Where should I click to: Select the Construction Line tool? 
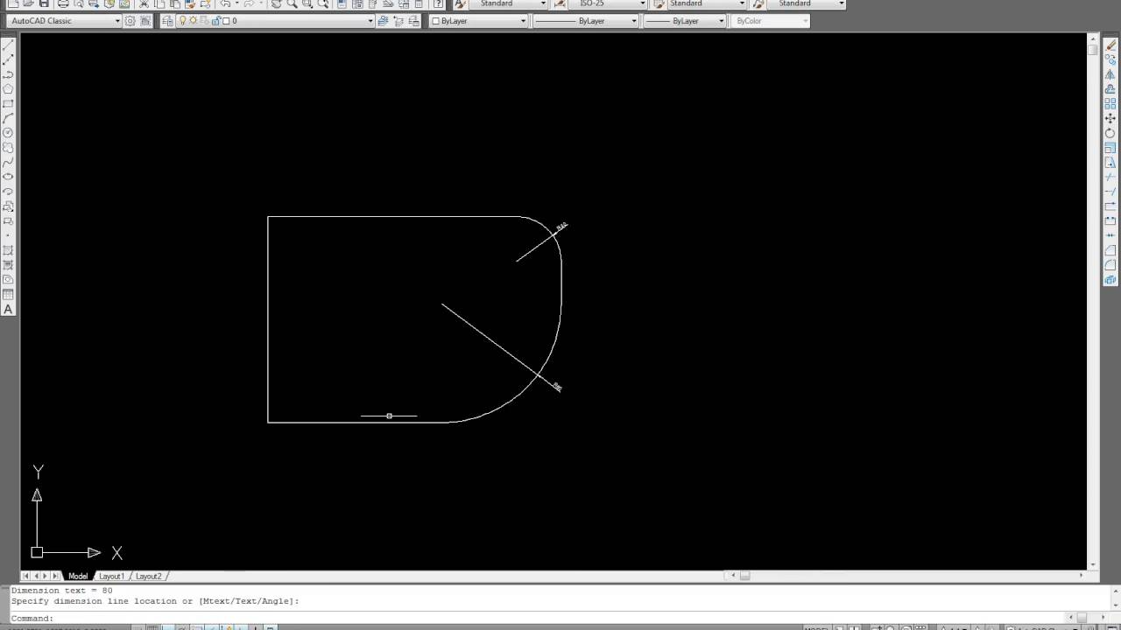click(8, 59)
